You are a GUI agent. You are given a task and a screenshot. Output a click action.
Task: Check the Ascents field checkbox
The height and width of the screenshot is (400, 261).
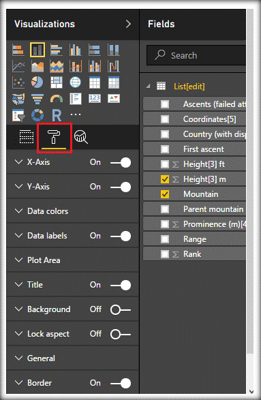coord(165,104)
